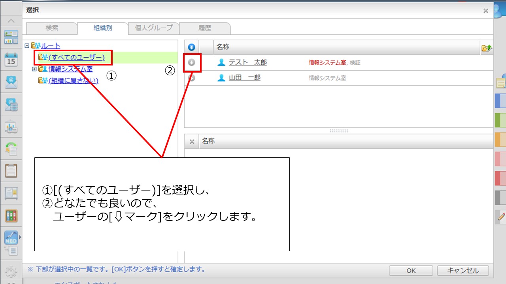The width and height of the screenshot is (506, 284).
Task: Open the NEO chart sidebar icon
Action: pos(11,237)
